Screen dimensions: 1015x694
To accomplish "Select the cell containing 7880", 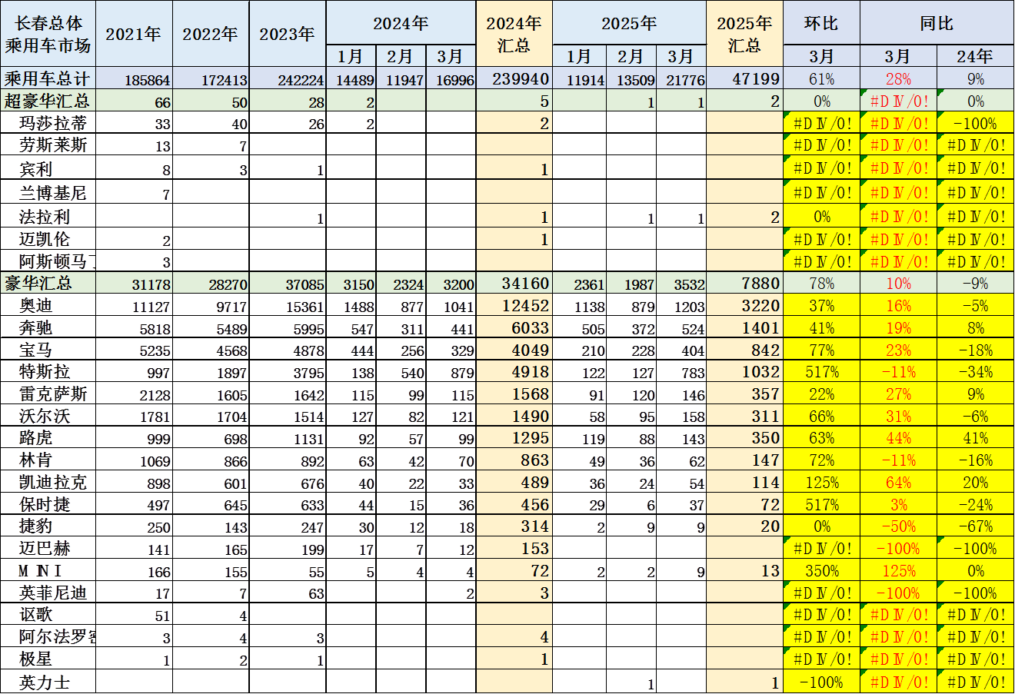I will (x=744, y=284).
